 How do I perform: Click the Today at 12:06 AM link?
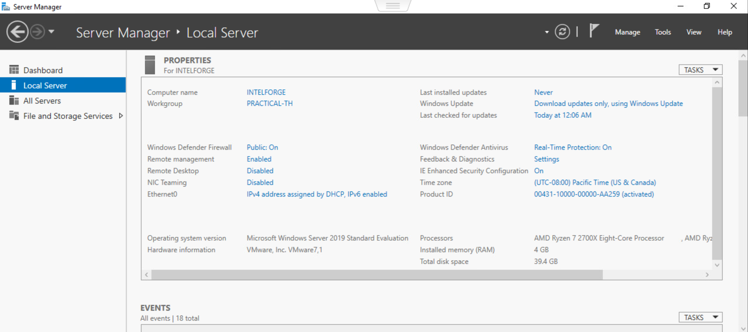coord(562,115)
